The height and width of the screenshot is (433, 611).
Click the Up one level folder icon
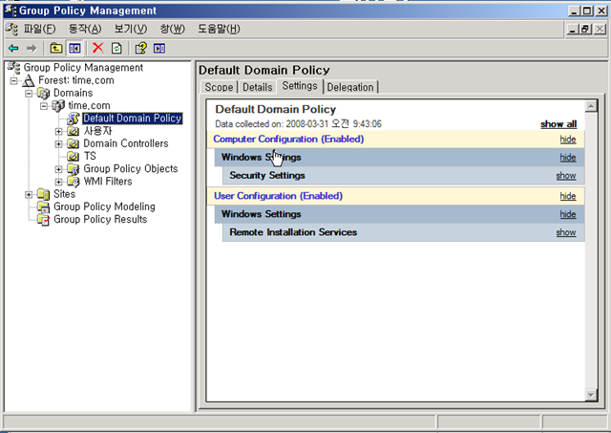tap(56, 48)
